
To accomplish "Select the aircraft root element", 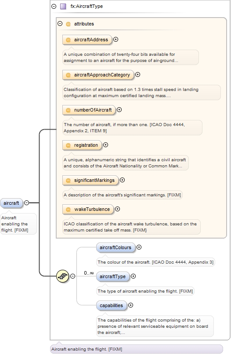I will [x=11, y=203].
